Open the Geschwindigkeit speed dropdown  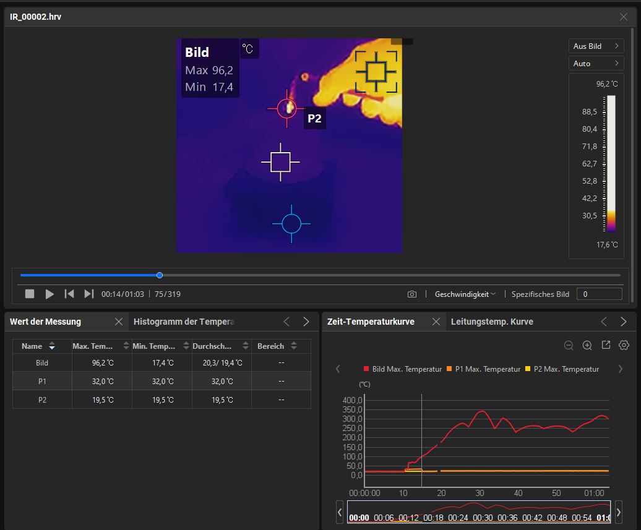coord(465,294)
